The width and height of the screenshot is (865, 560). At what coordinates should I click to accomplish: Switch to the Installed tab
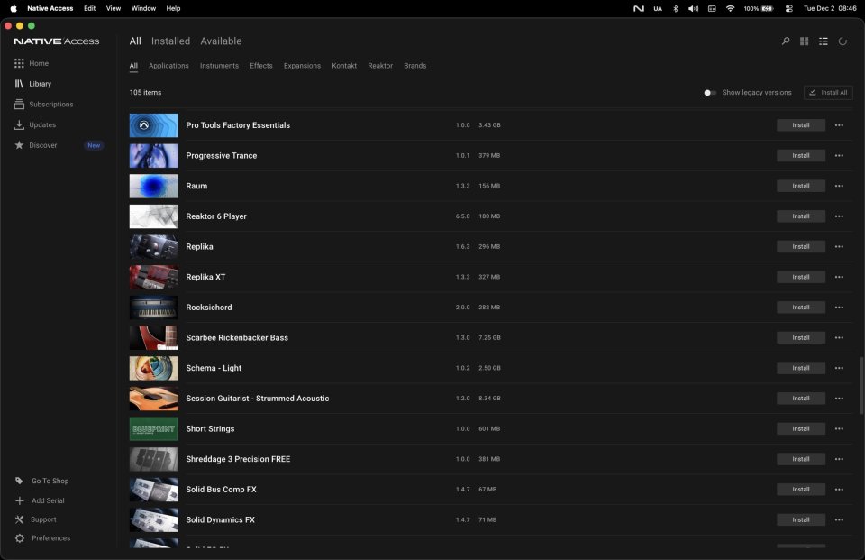tap(170, 41)
